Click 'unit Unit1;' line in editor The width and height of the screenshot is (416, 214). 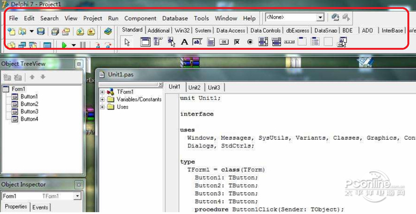[x=200, y=98]
